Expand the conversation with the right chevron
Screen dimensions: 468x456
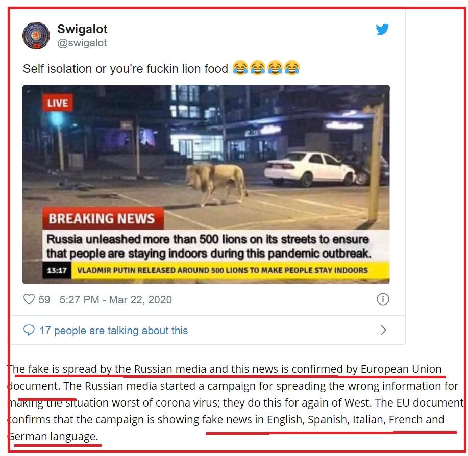pyautogui.click(x=383, y=330)
